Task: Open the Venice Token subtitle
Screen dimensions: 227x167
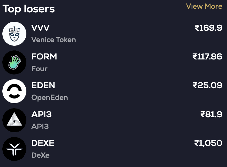Action: (x=53, y=40)
